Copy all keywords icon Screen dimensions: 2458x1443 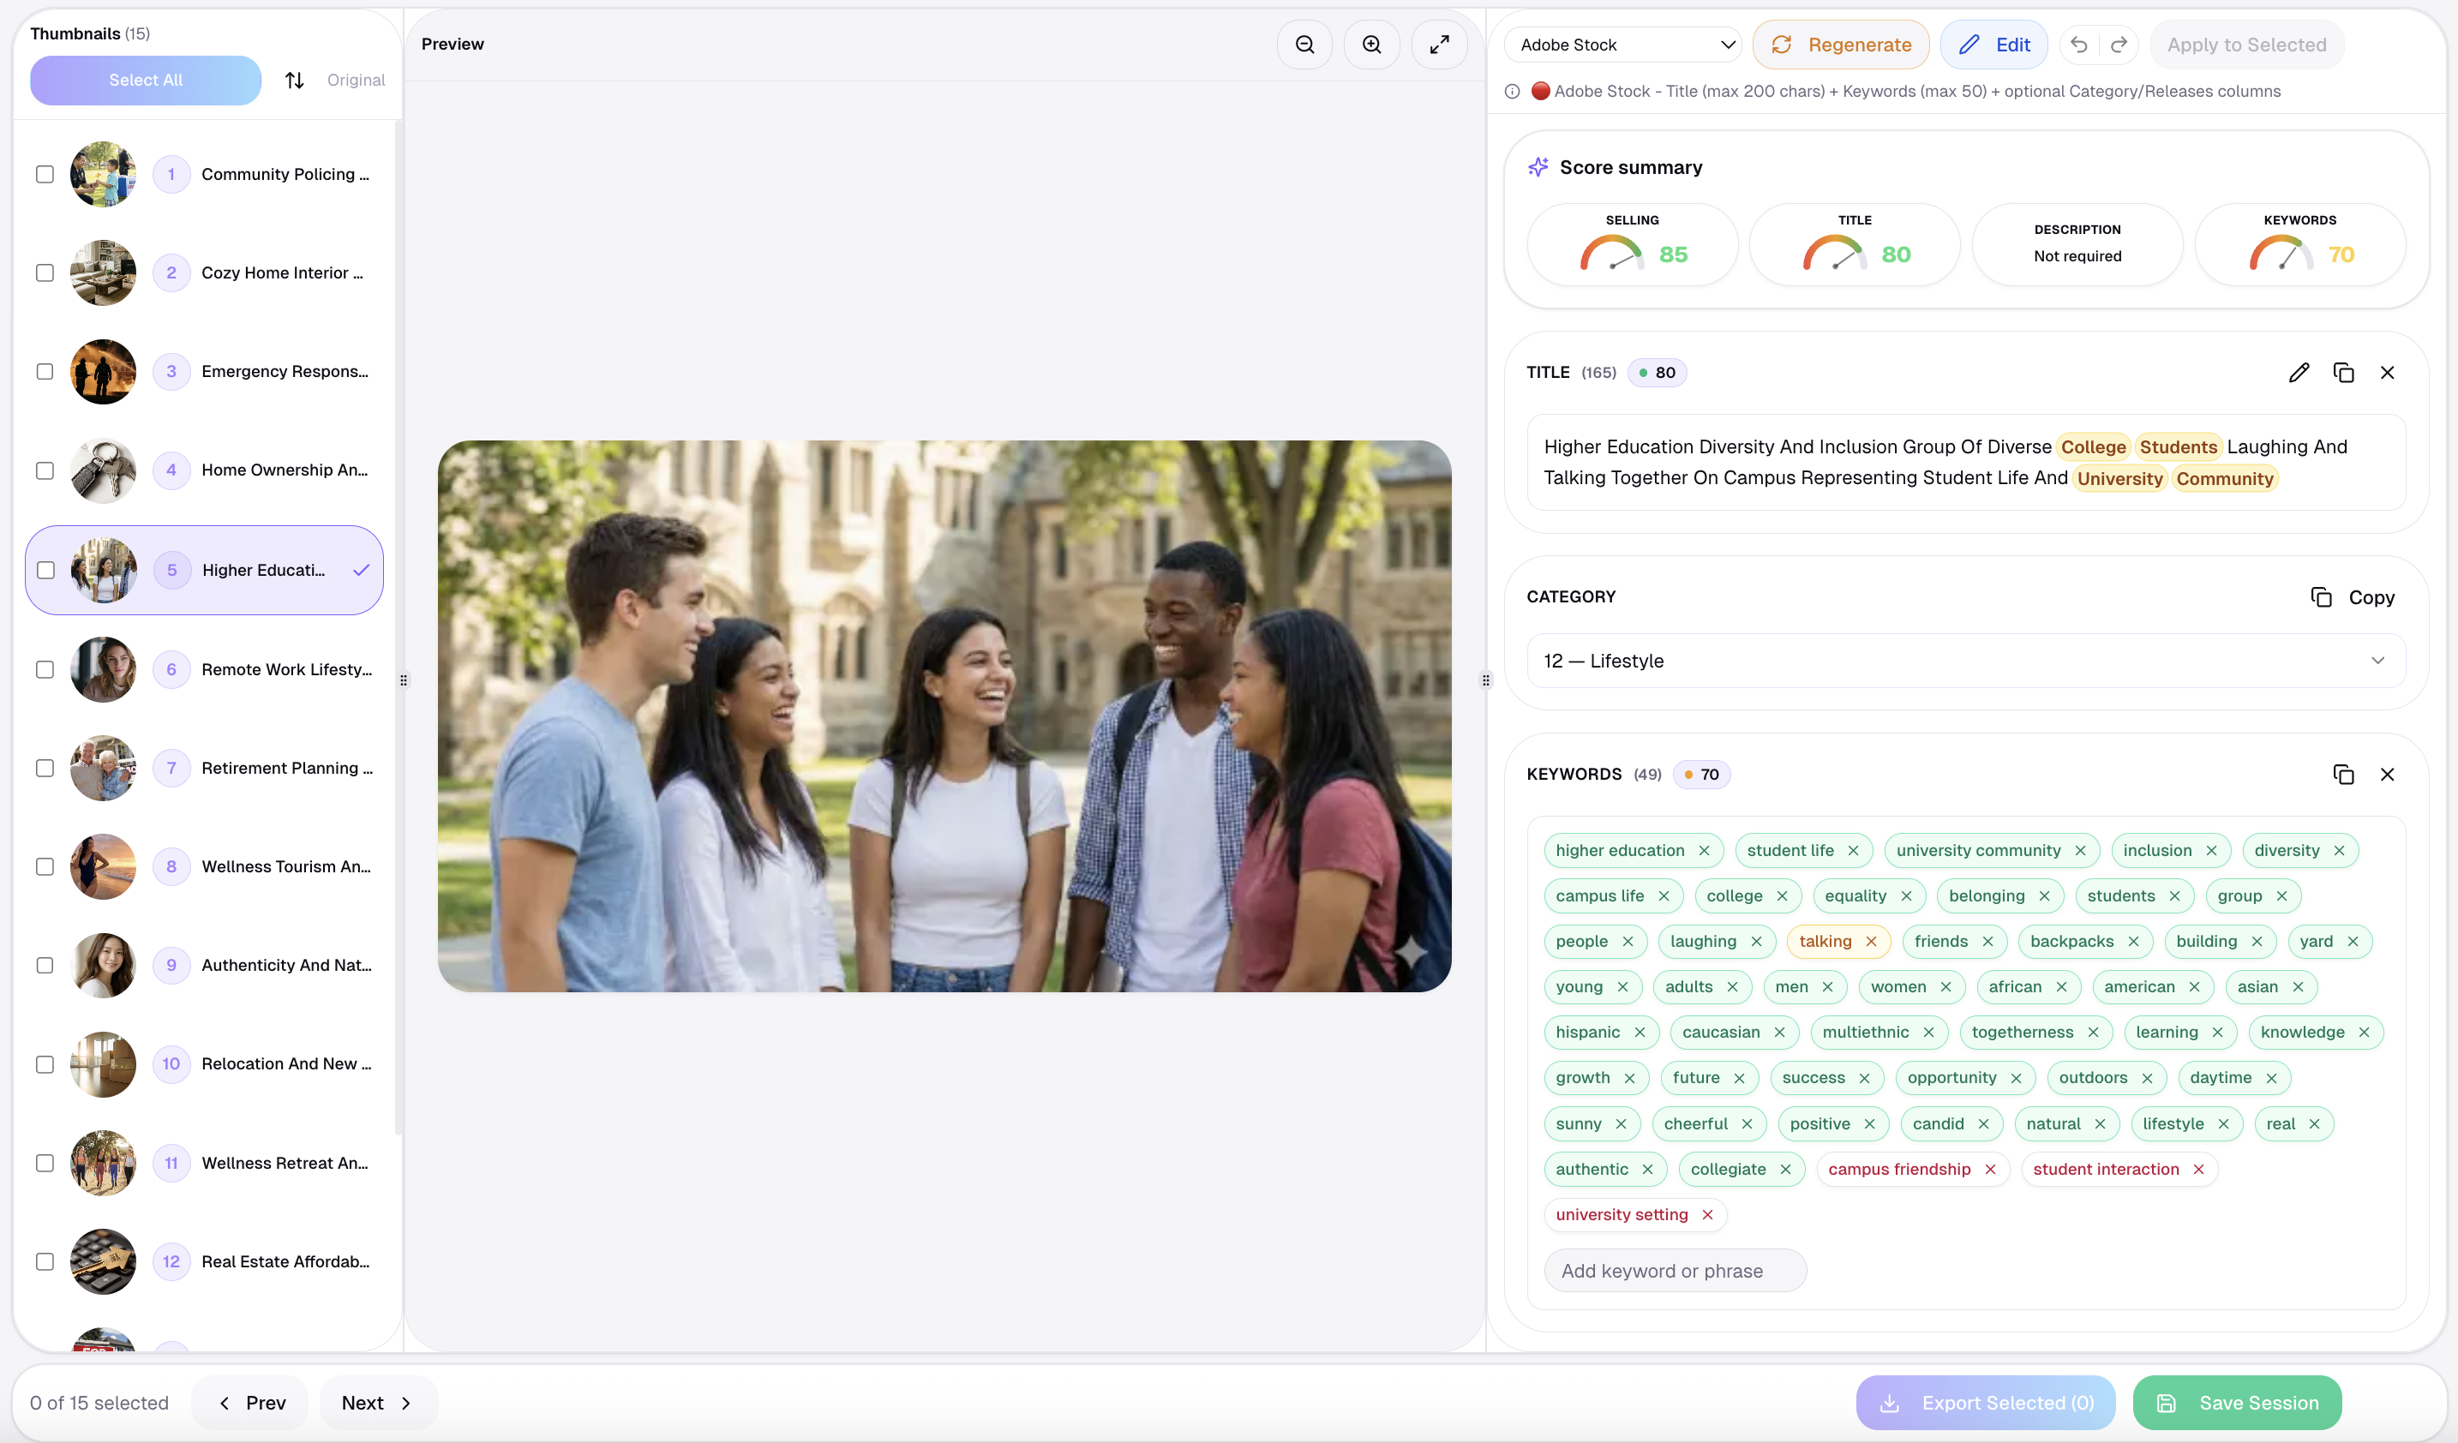tap(2343, 774)
